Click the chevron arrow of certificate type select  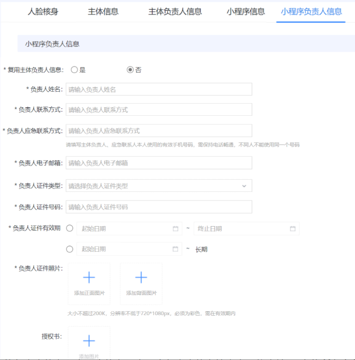click(244, 186)
